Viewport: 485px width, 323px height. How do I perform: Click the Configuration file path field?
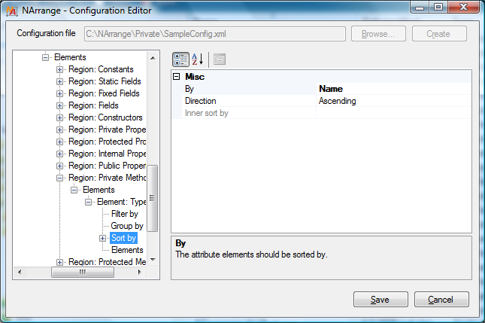(x=214, y=34)
